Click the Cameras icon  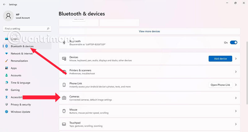[64, 98]
